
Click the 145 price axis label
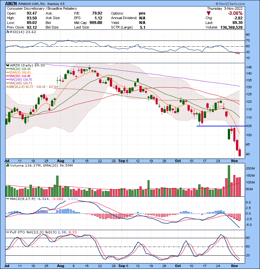coord(249,67)
